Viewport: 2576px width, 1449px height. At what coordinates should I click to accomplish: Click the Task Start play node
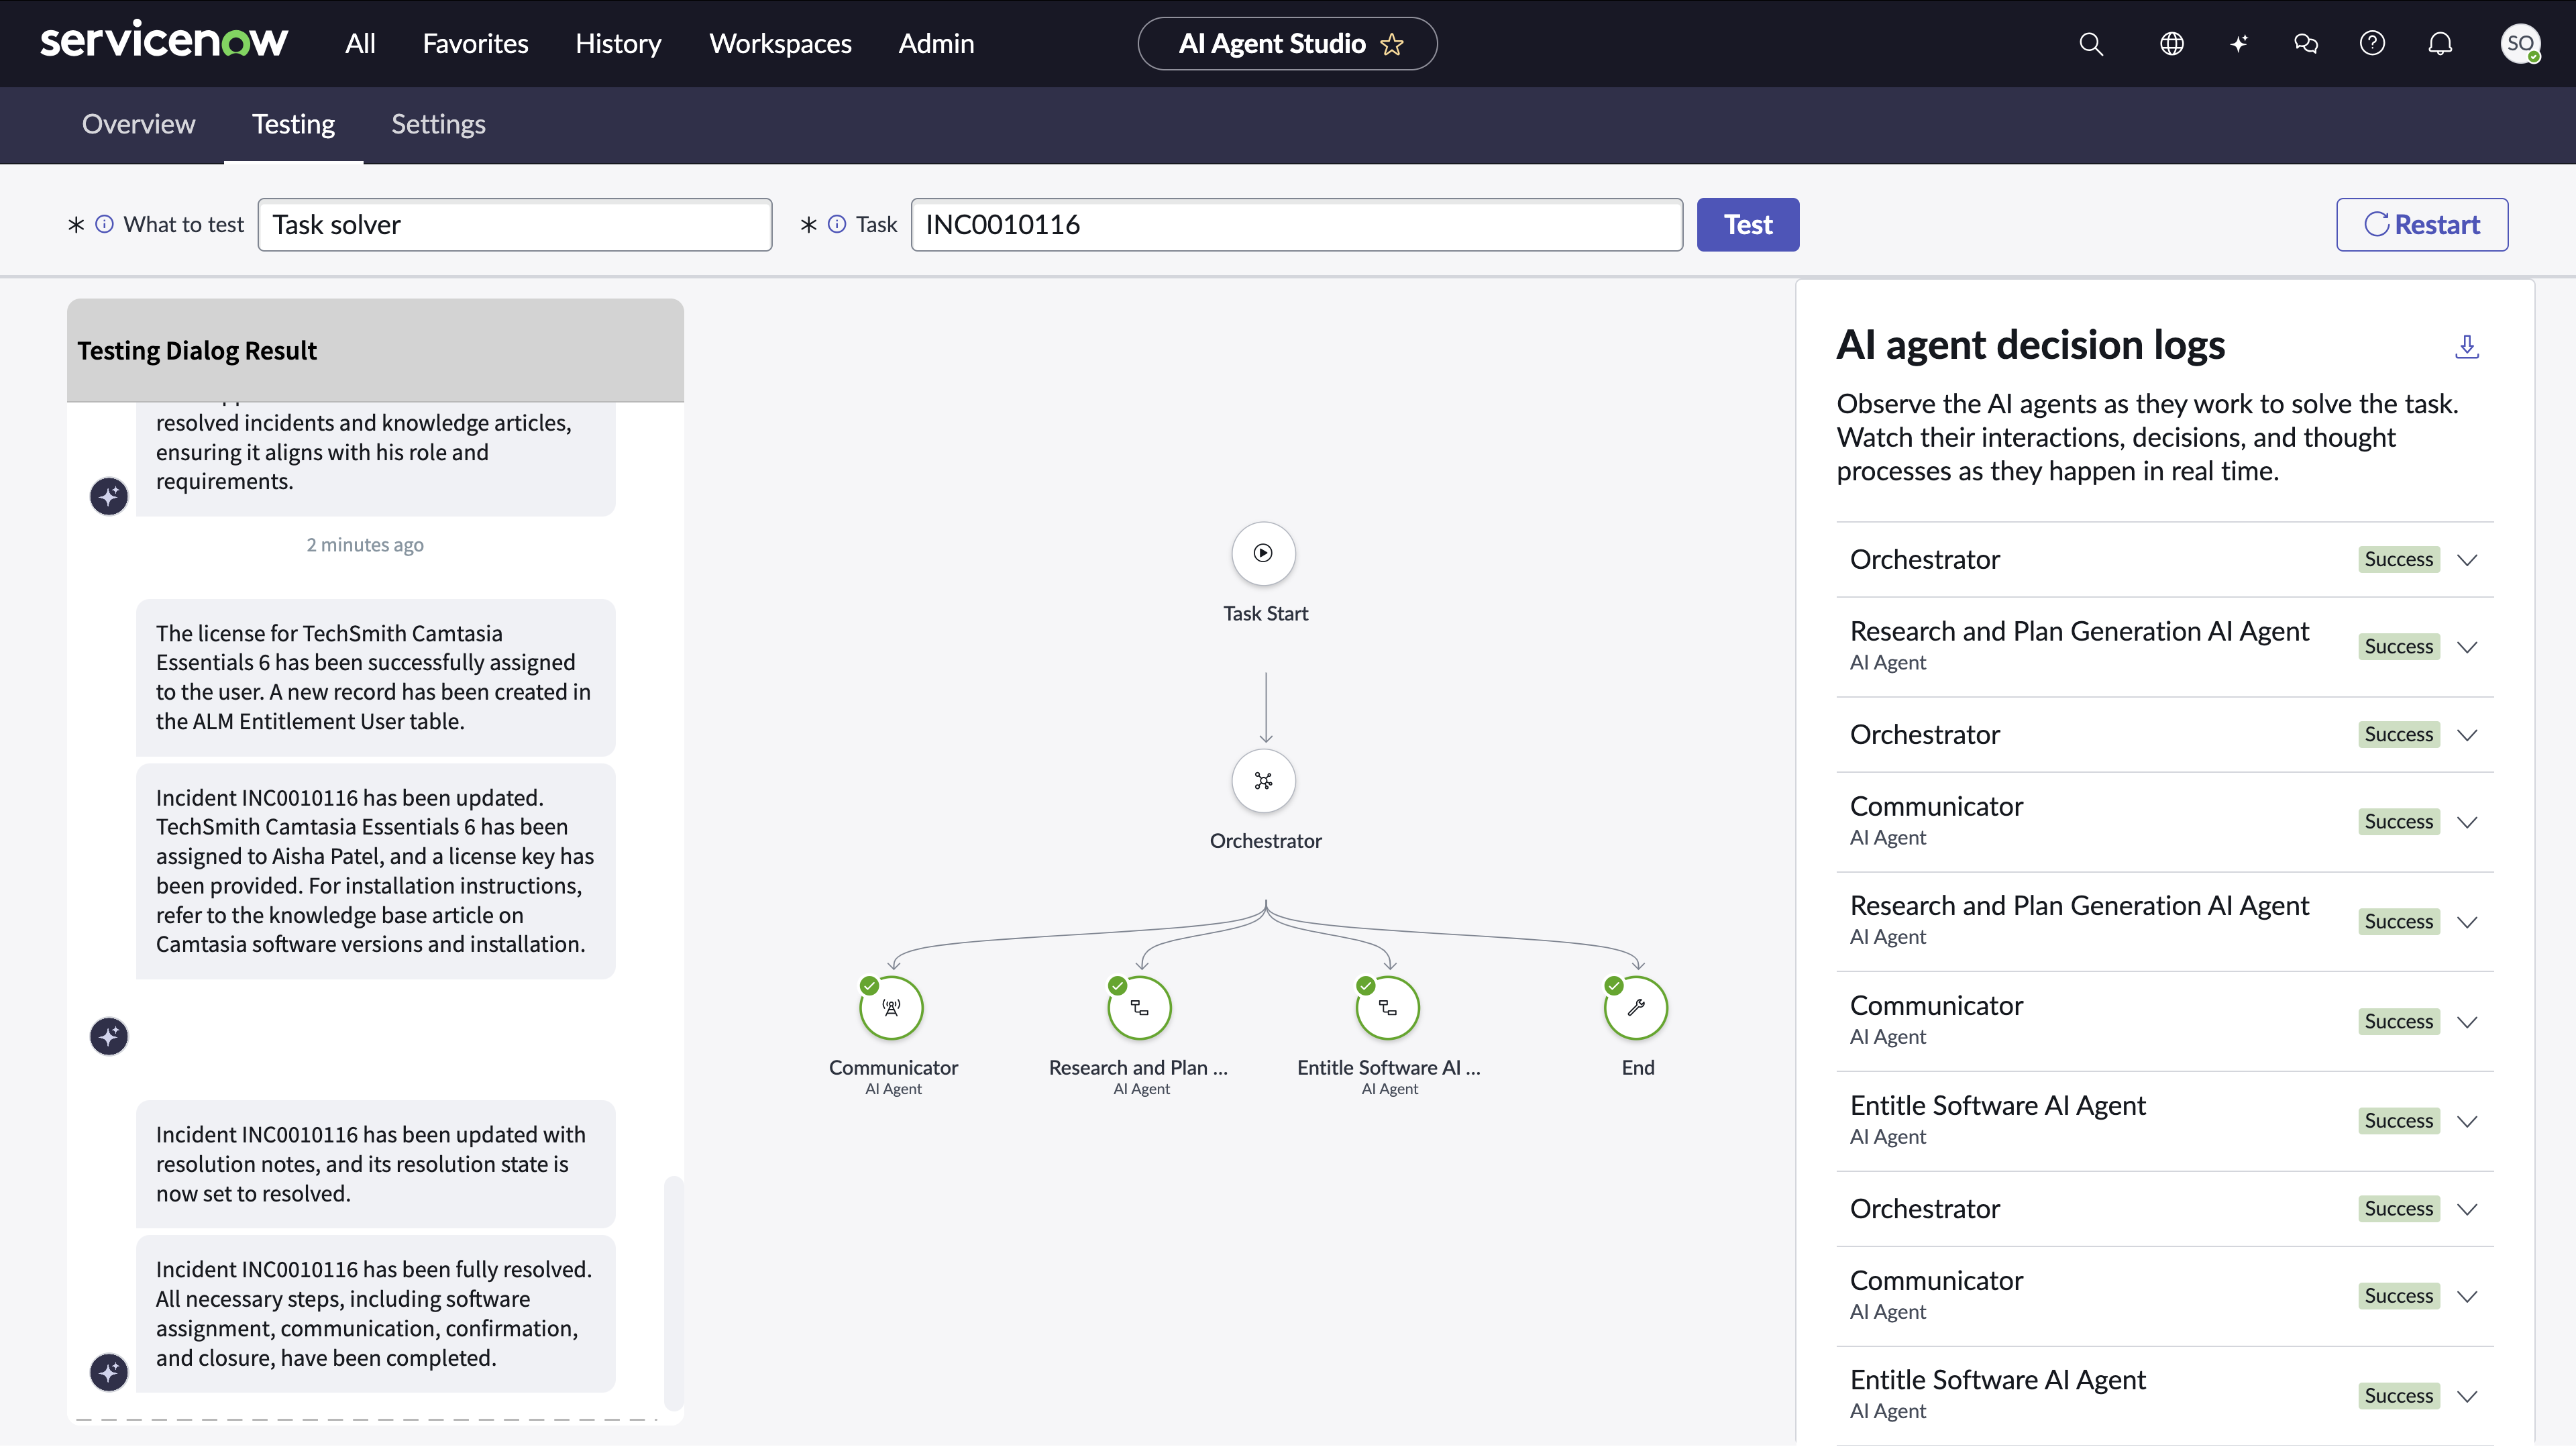(1264, 553)
